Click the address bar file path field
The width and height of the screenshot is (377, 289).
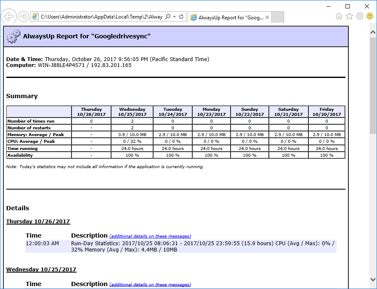point(102,16)
